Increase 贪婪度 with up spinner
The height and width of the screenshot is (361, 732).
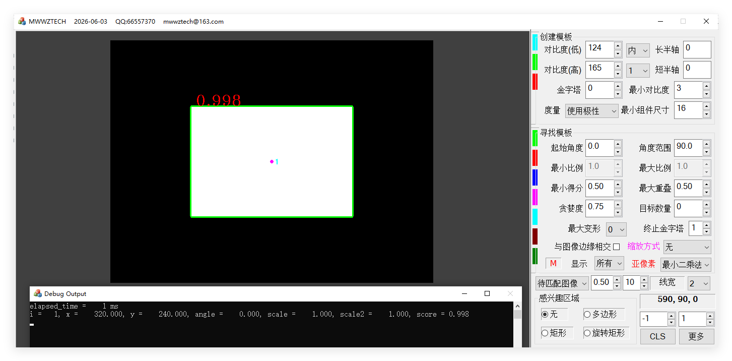[618, 204]
